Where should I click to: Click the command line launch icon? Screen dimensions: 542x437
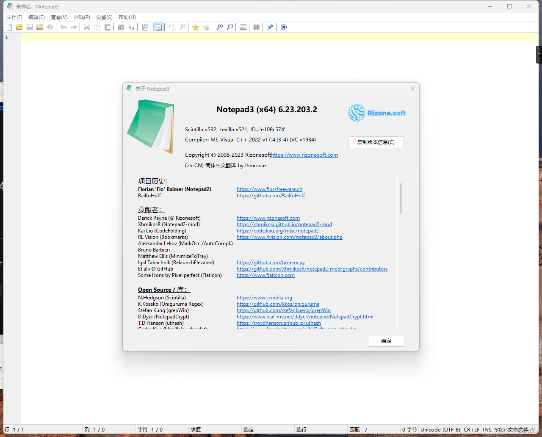tap(257, 27)
